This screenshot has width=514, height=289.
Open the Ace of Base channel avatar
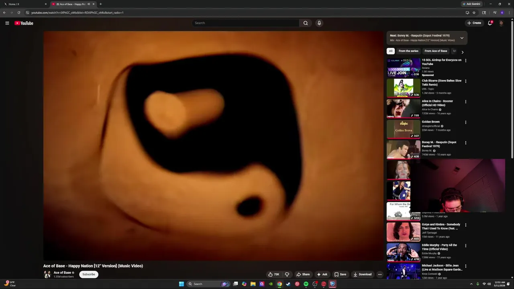pyautogui.click(x=47, y=275)
